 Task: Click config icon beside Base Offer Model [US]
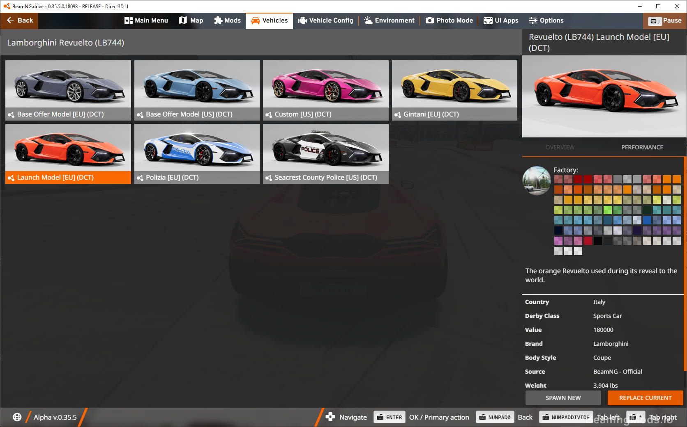point(140,114)
